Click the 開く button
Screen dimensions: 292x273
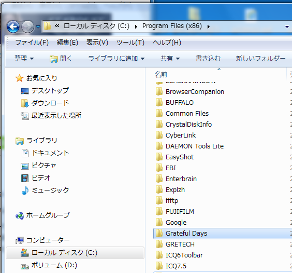[61, 59]
